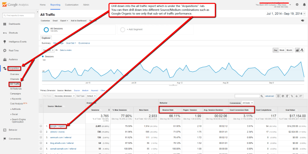Open the notifications bell
The width and height of the screenshot is (308, 154).
tap(304, 4)
